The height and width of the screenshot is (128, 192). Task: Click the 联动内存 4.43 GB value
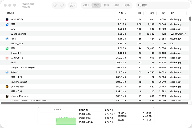(147, 116)
